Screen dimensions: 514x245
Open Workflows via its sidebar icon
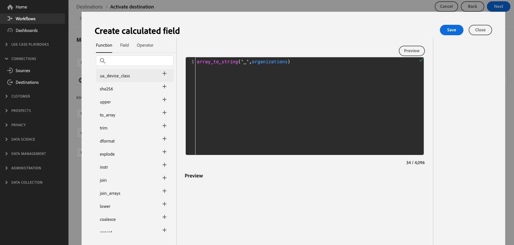tap(10, 19)
